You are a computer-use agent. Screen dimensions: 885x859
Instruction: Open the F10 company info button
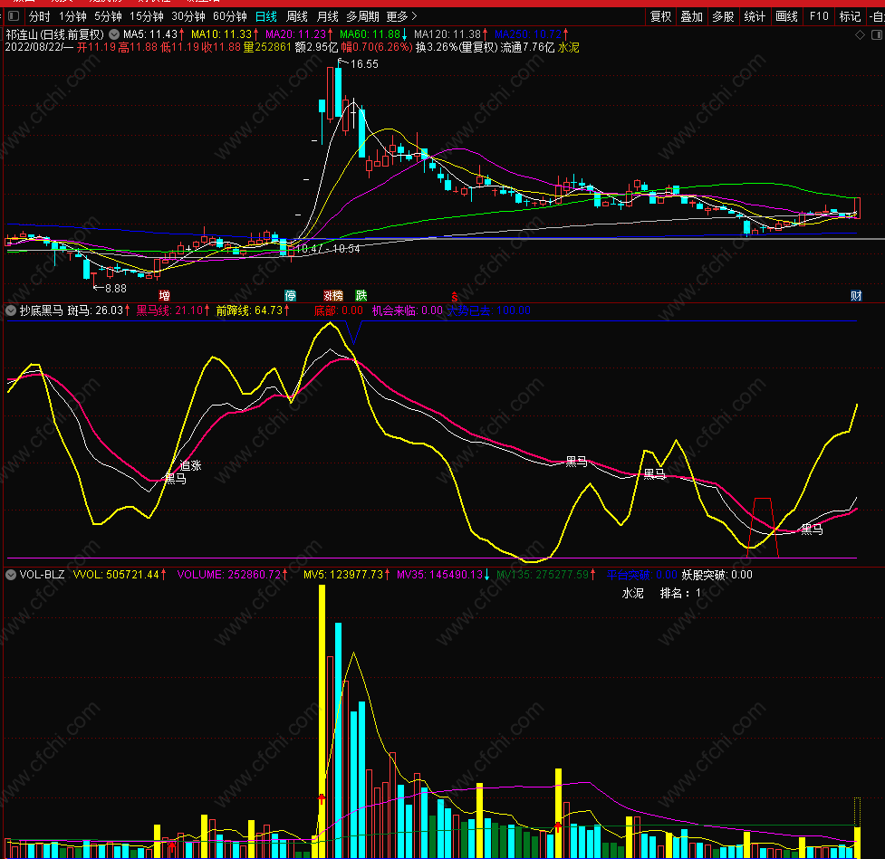[818, 16]
